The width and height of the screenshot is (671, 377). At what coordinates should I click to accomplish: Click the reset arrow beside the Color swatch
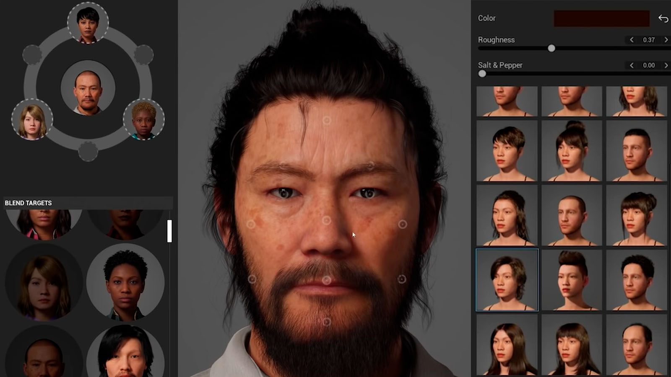coord(663,18)
